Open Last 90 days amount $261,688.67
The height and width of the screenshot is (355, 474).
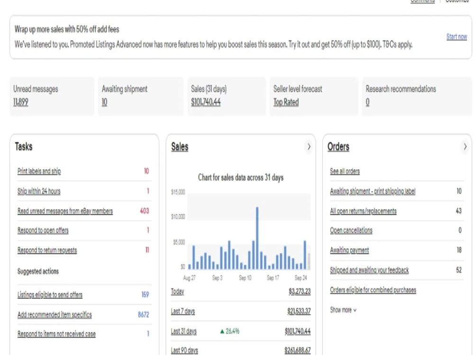pos(298,350)
